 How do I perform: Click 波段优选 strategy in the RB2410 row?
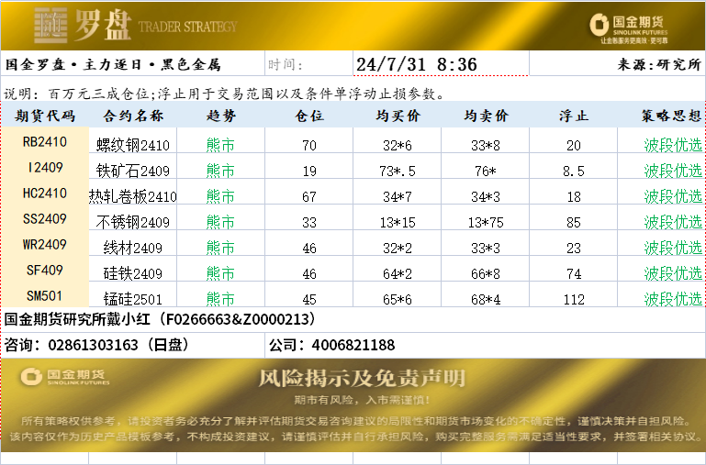pos(673,145)
